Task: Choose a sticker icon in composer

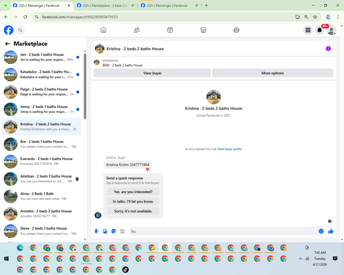Action: click(114, 231)
